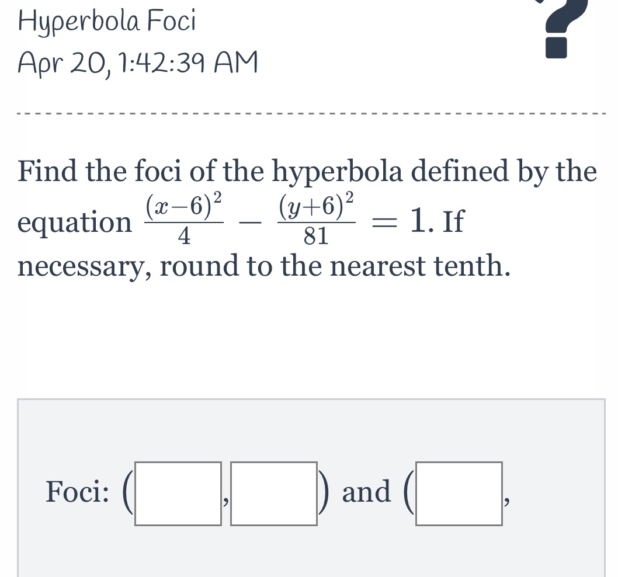Click the 'Apr 20, 1:42:39 AM' timestamp
618x577 pixels.
(x=137, y=61)
